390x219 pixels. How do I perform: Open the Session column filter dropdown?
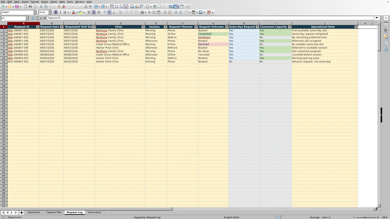165,27
